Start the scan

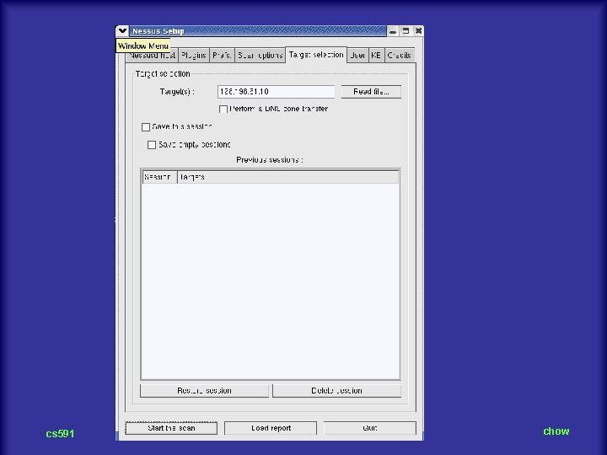tap(171, 428)
